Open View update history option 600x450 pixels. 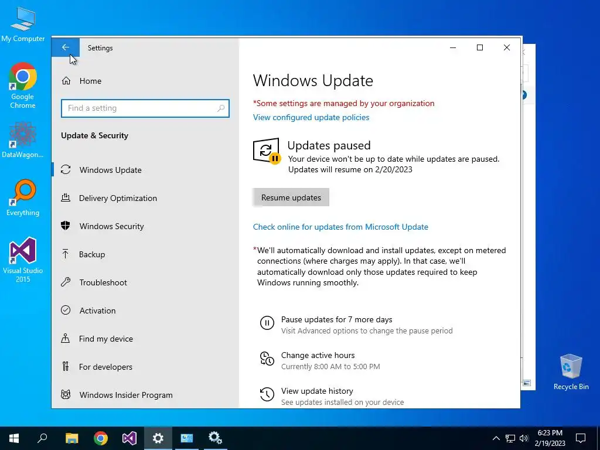pos(317,391)
